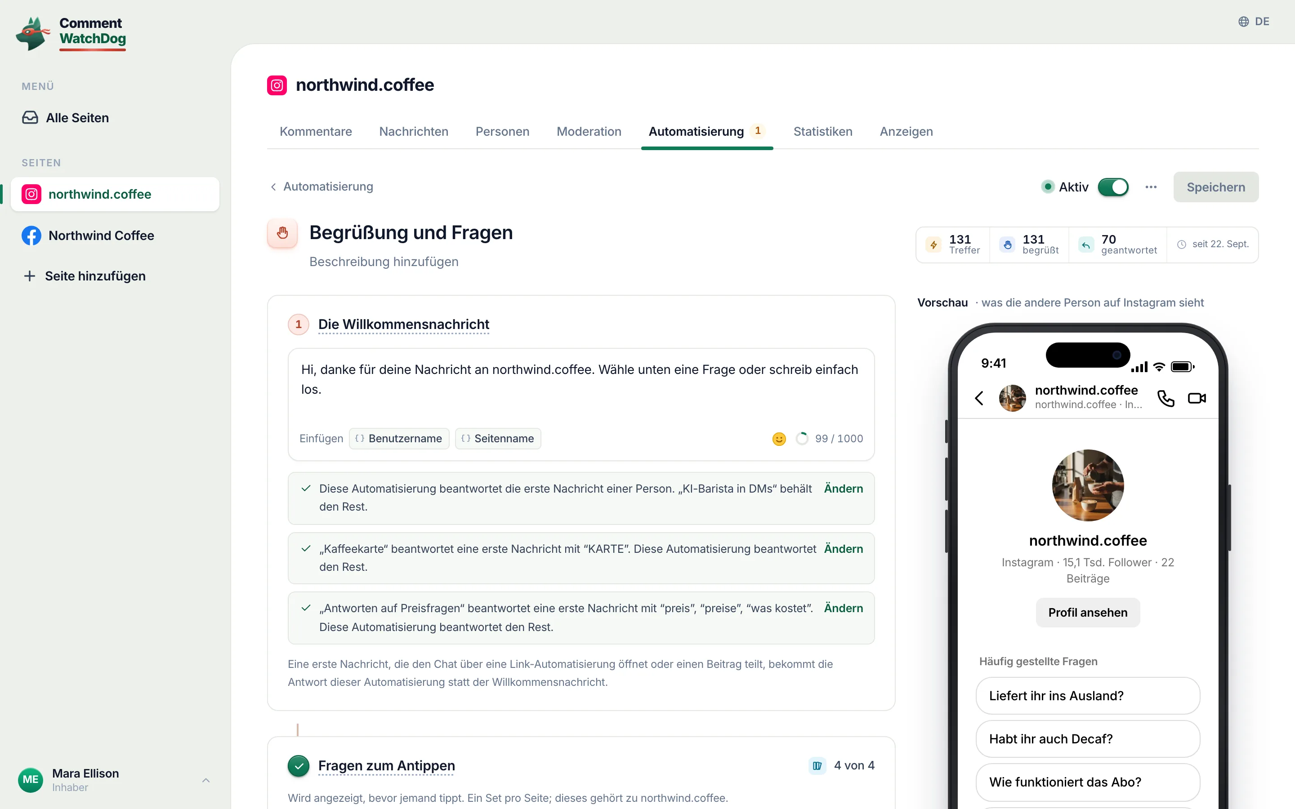This screenshot has height=809, width=1295.
Task: Click the Speichern button
Action: click(1216, 187)
